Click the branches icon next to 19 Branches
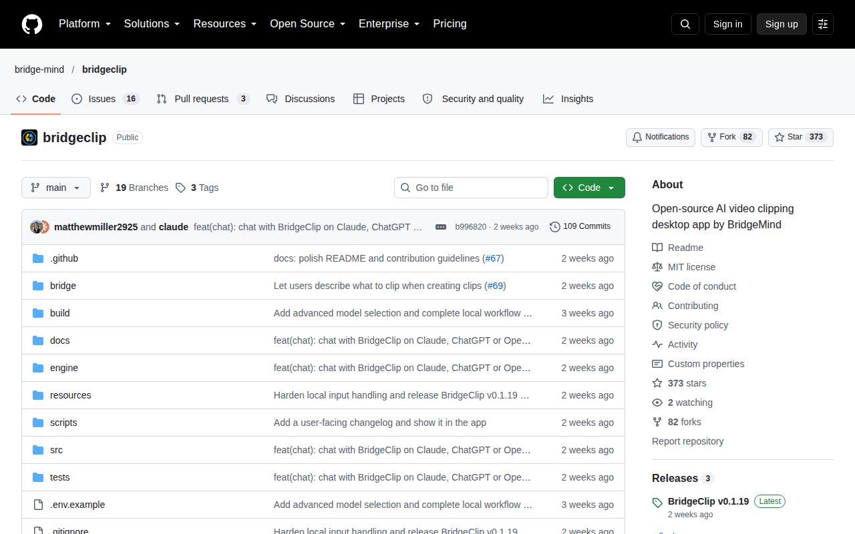The width and height of the screenshot is (855, 534). click(105, 188)
